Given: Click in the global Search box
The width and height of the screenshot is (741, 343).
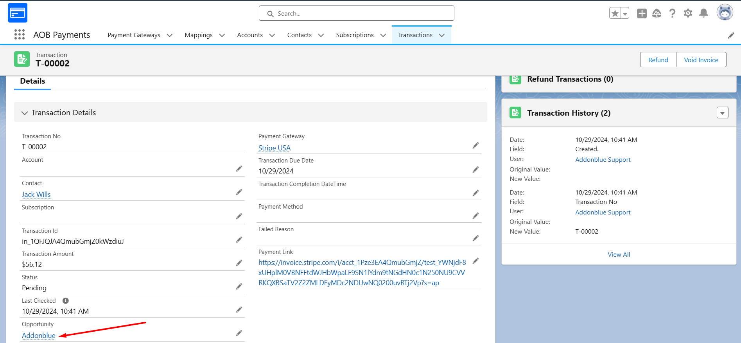Looking at the screenshot, I should [357, 13].
